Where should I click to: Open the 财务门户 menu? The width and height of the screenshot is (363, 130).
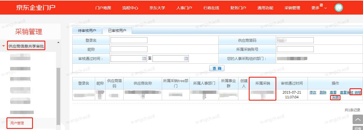[238, 8]
